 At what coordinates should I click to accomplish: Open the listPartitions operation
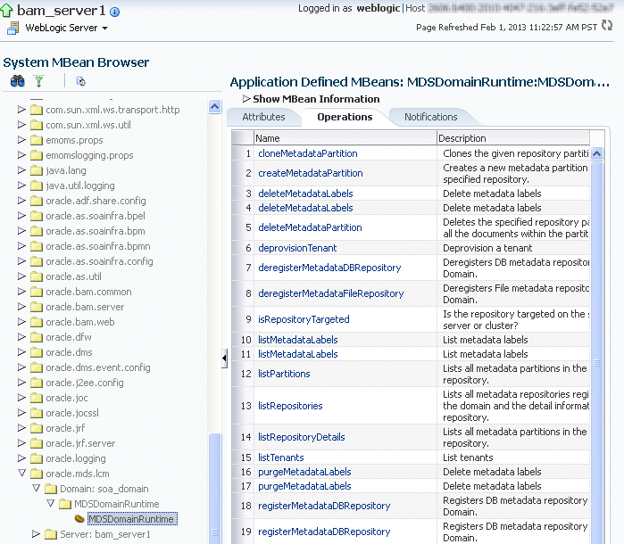284,374
